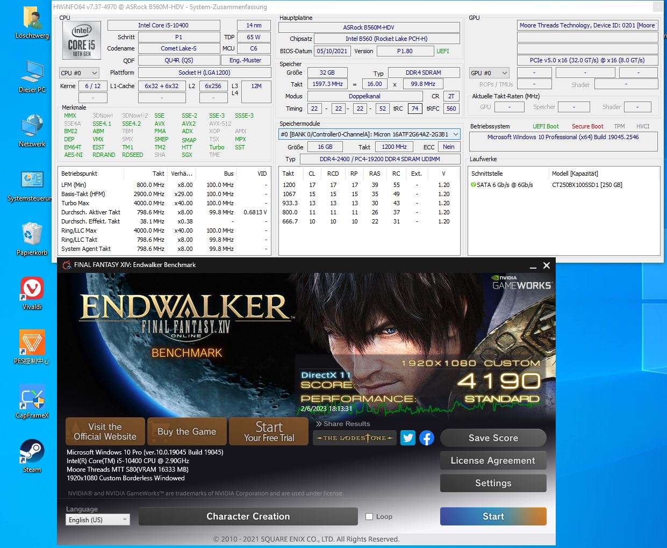
Task: Share results via the Facebook icon
Action: (427, 438)
